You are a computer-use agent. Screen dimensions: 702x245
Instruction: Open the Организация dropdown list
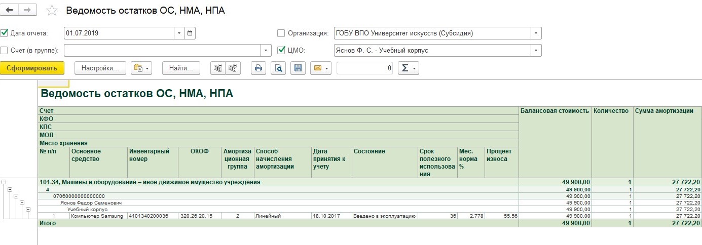point(536,33)
